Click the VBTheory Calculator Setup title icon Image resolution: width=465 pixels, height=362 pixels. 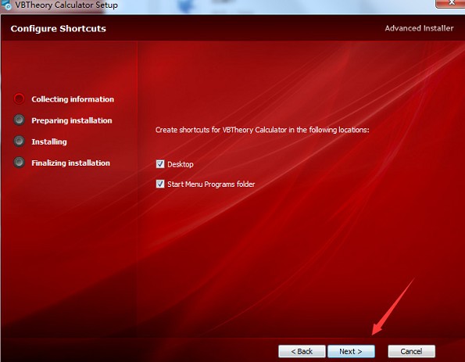point(6,5)
